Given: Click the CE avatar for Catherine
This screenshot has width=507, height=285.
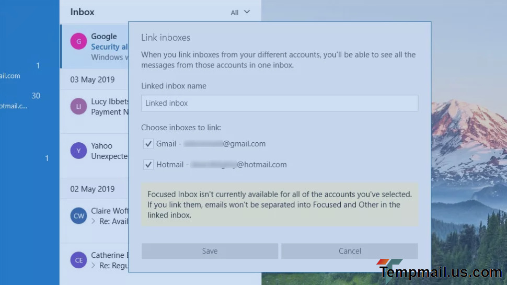Looking at the screenshot, I should 78,260.
